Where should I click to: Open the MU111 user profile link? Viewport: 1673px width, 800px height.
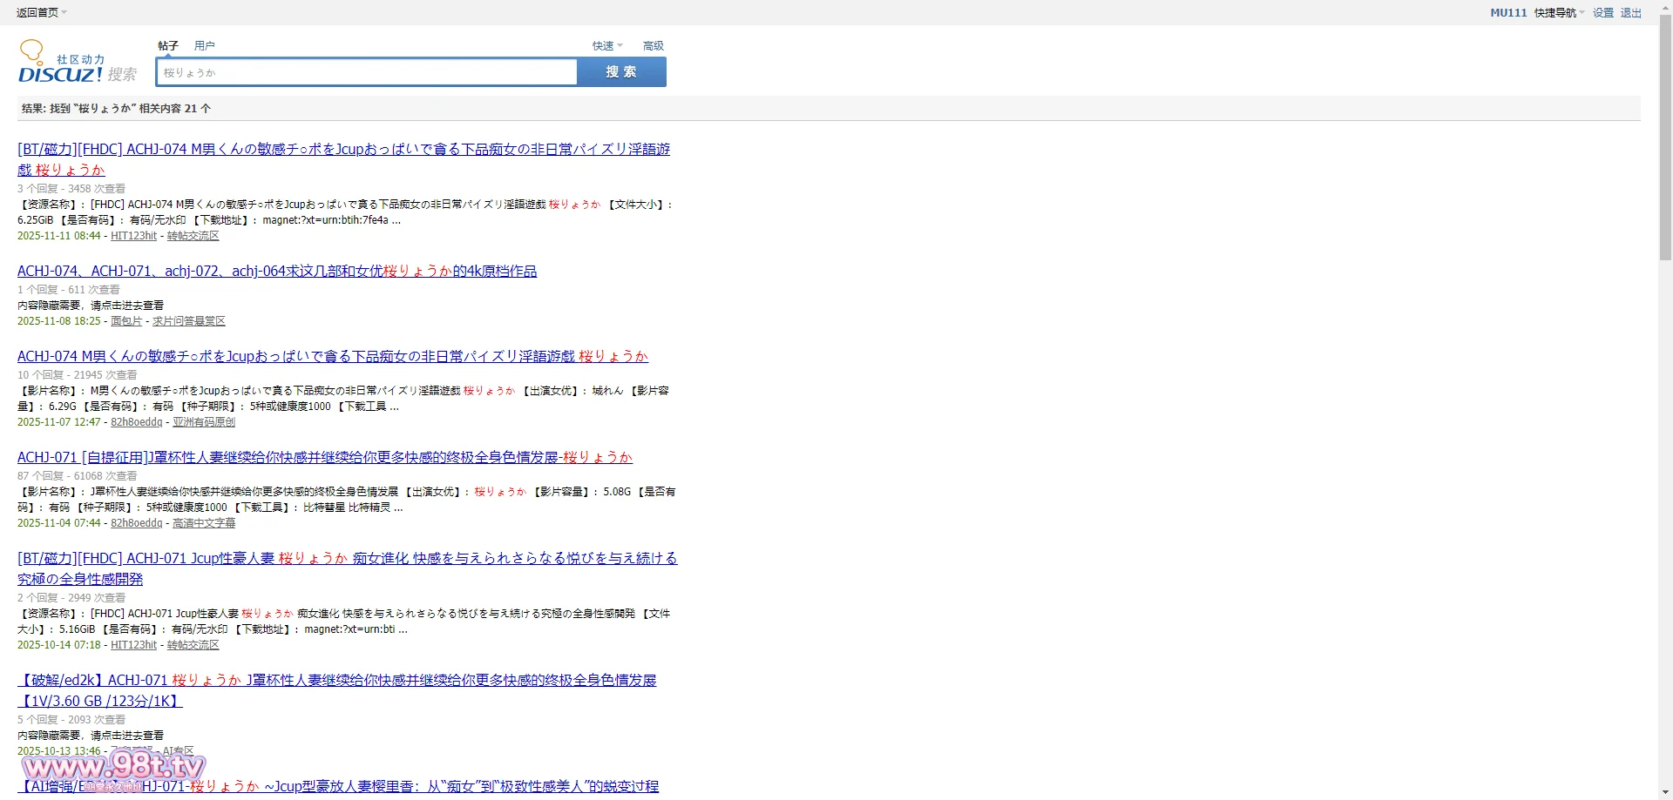[x=1507, y=12]
